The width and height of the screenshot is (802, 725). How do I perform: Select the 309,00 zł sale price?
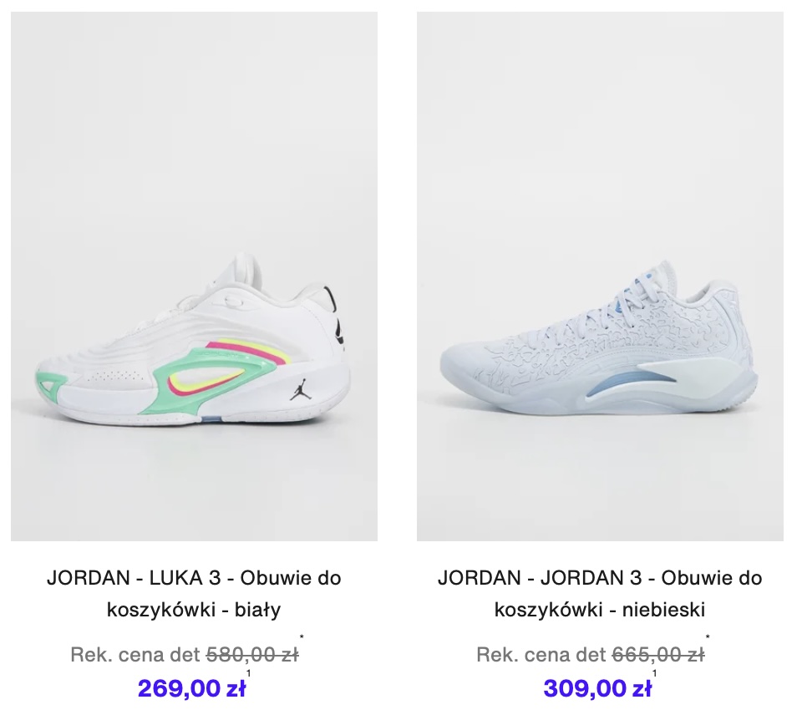597,688
